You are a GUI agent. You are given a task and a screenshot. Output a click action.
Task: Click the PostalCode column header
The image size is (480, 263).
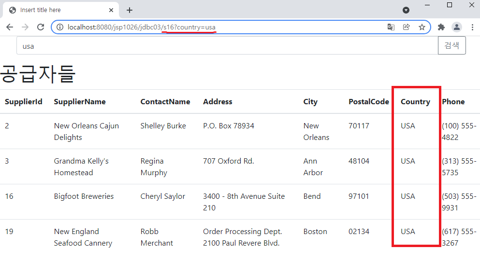point(369,102)
